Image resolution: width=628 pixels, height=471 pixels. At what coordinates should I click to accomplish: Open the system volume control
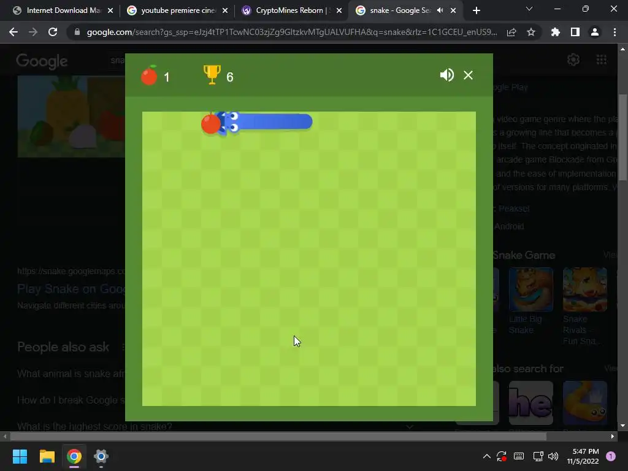tap(553, 456)
